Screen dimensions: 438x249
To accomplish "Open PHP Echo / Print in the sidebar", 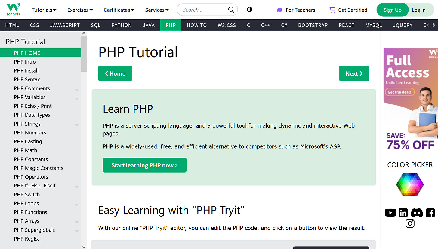I will pyautogui.click(x=40, y=106).
